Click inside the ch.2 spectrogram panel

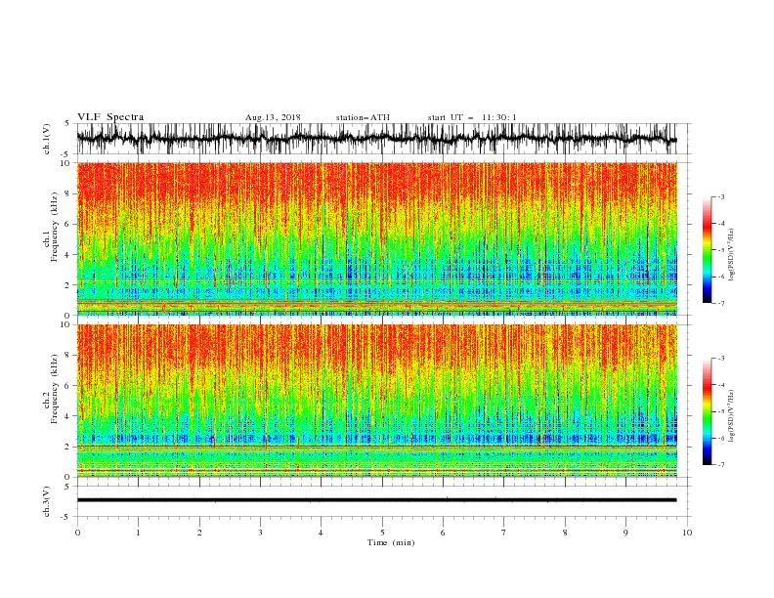tap(376, 401)
